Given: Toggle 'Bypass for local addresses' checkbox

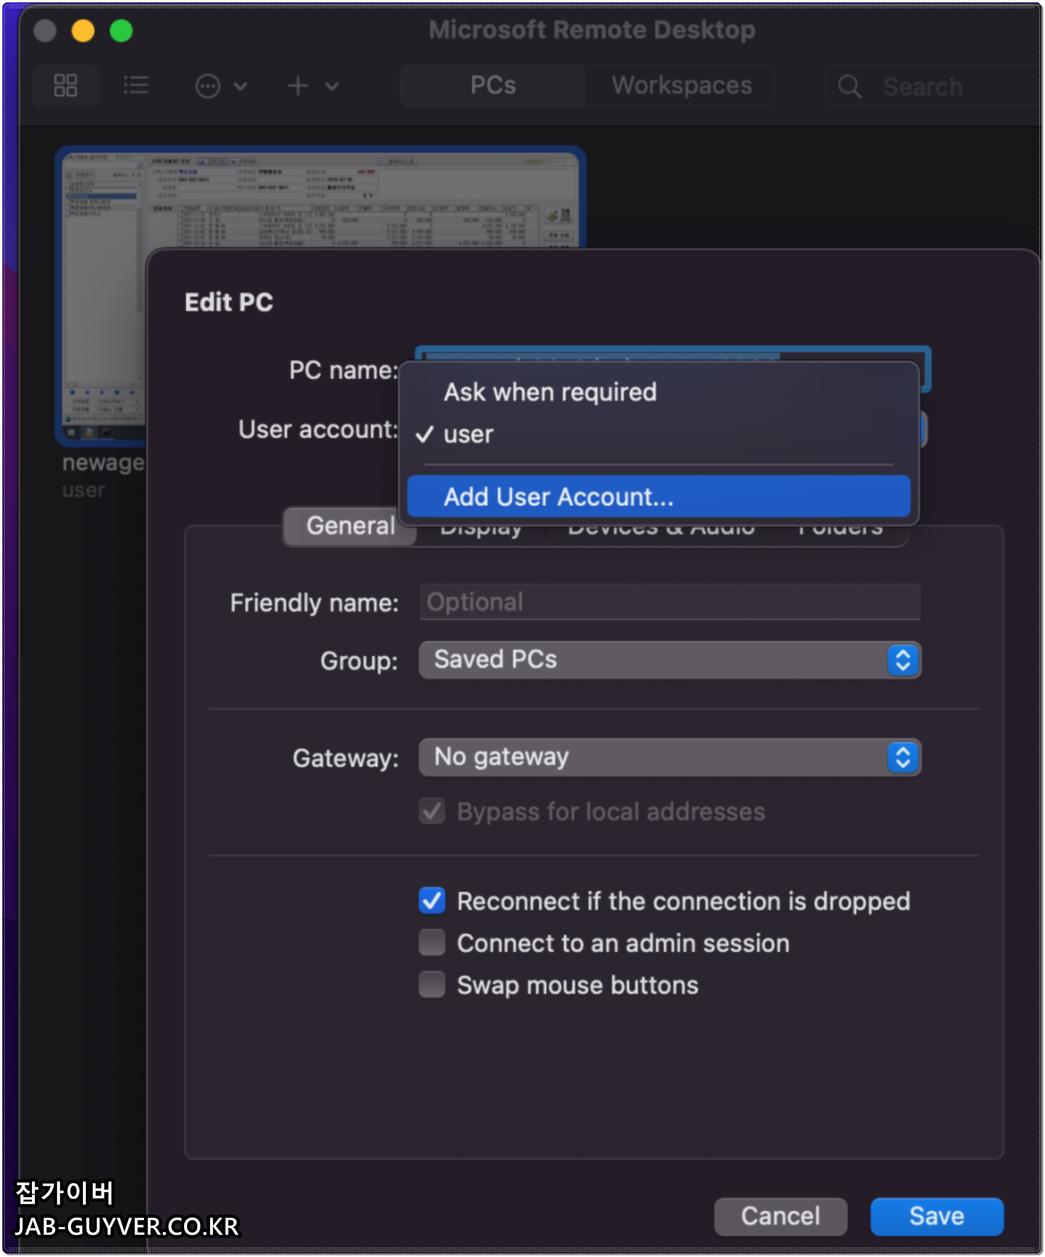Looking at the screenshot, I should [x=431, y=812].
